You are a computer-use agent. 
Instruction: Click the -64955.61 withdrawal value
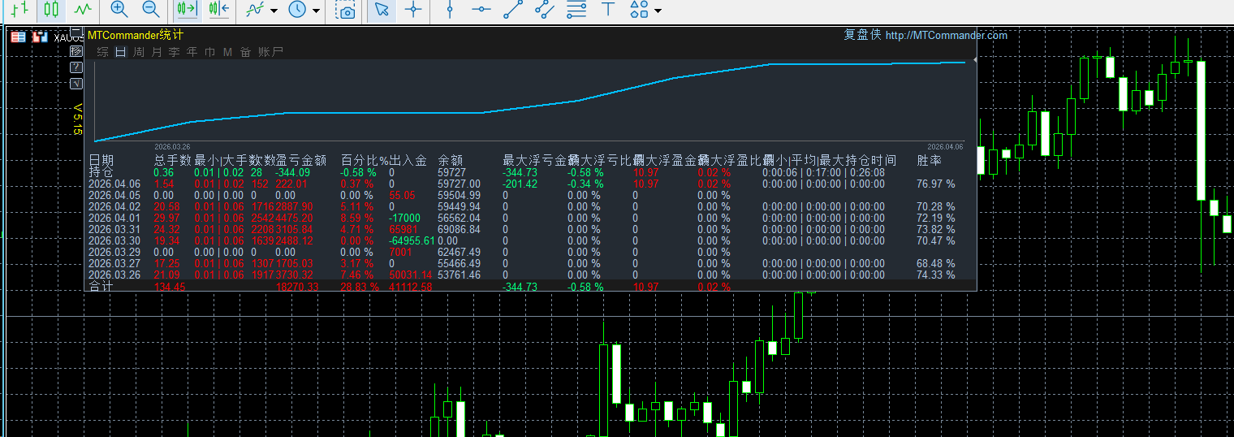coord(412,241)
